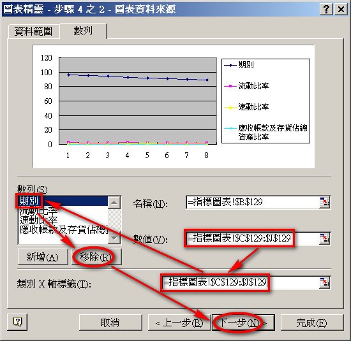Image resolution: width=351 pixels, height=341 pixels.
Task: Select 流動比率 in the series list
Action: click(x=63, y=210)
